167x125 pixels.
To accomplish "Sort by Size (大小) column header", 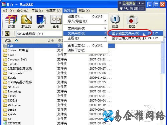I will (x=45, y=41).
